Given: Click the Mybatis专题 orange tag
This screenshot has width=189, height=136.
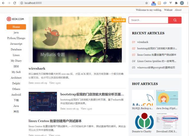Looking at the screenshot, I should pos(119,20).
